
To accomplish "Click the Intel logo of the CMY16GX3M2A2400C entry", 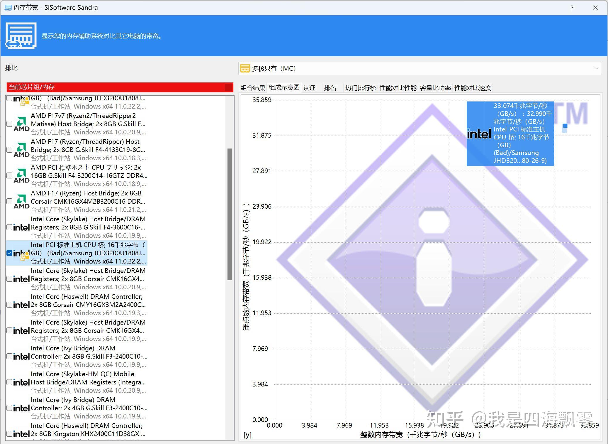I will 21,305.
